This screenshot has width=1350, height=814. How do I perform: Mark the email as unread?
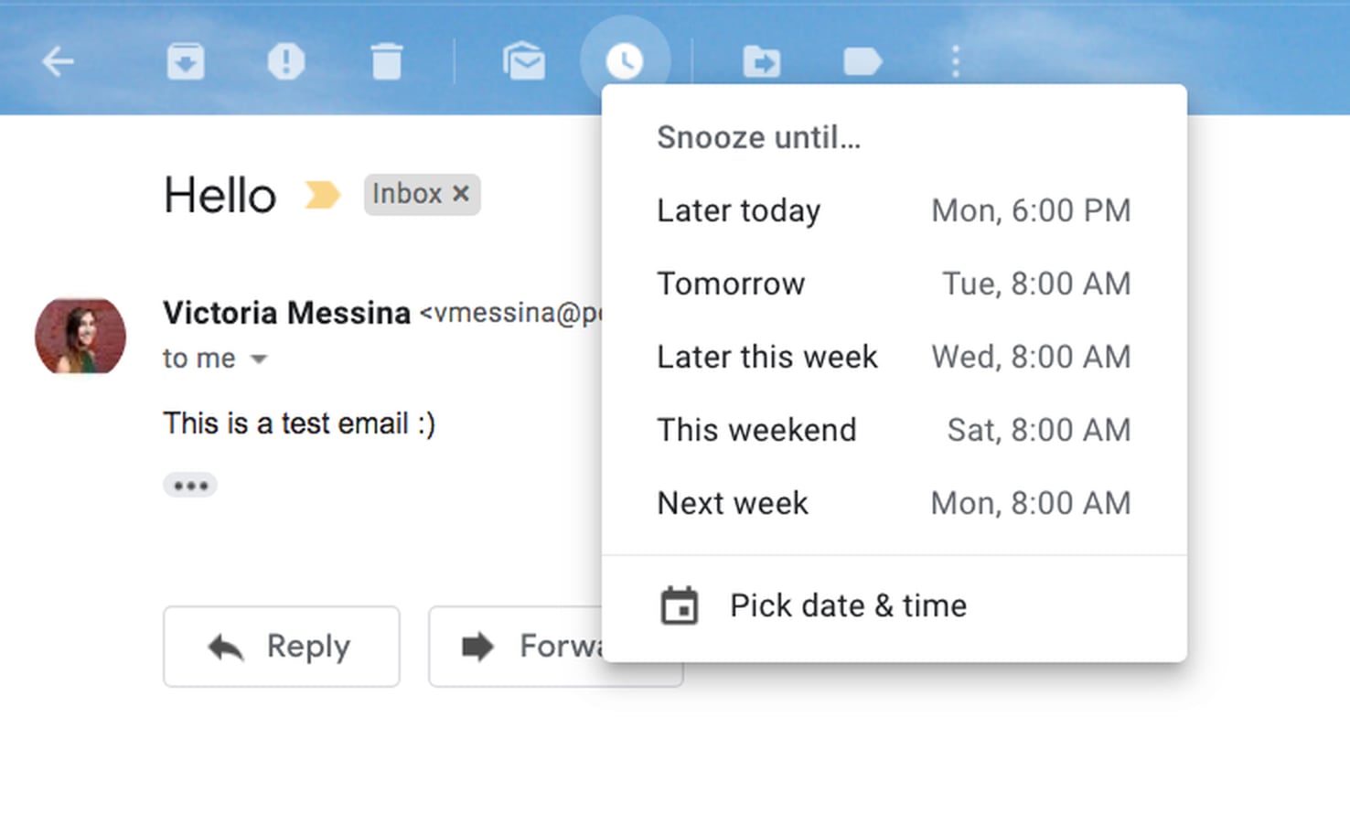(x=524, y=61)
